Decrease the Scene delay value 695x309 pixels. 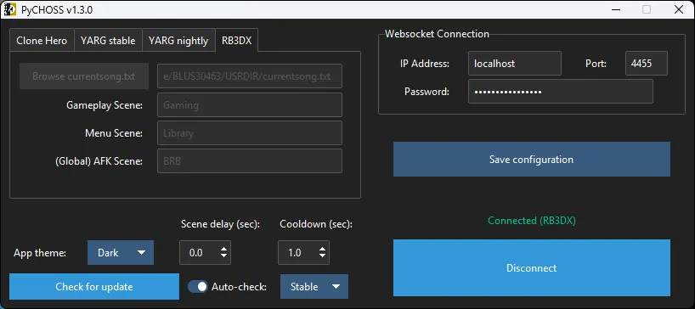coord(223,256)
